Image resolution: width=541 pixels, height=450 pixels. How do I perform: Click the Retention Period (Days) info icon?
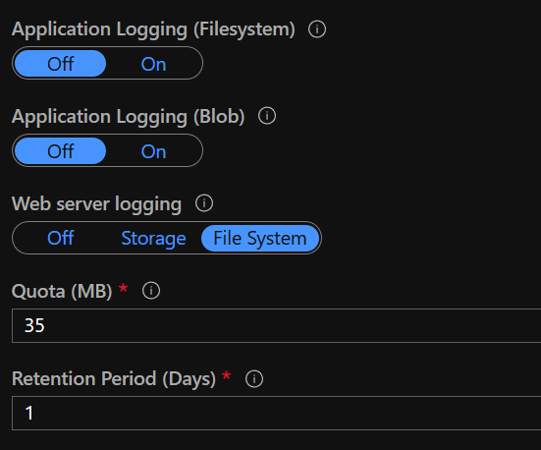pyautogui.click(x=254, y=378)
